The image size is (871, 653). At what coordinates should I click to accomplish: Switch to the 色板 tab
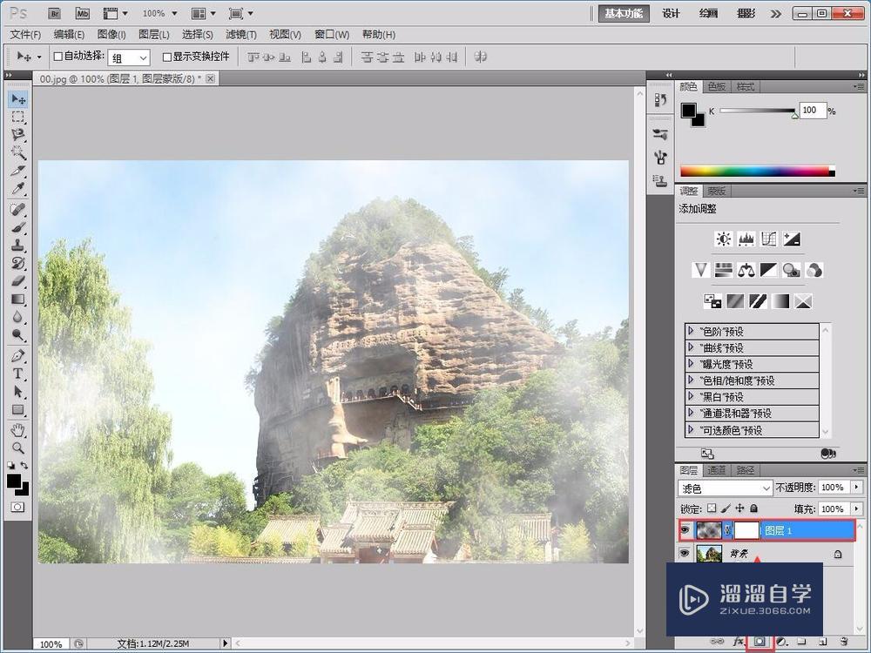716,86
